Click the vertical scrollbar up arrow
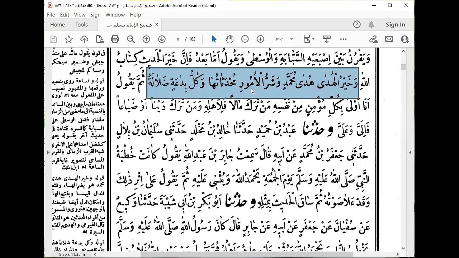459x258 pixels. tap(403, 51)
